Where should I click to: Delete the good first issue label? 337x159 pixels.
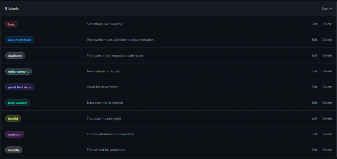[x=327, y=87]
